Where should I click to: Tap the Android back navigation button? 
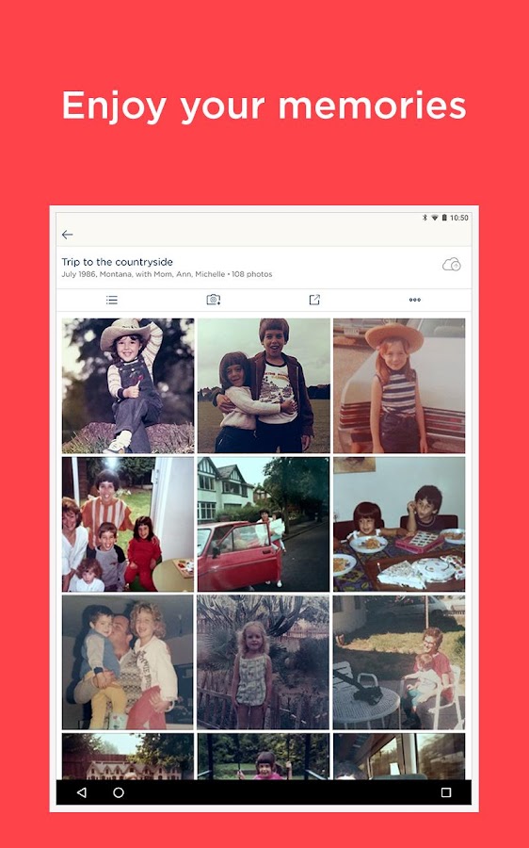[82, 792]
